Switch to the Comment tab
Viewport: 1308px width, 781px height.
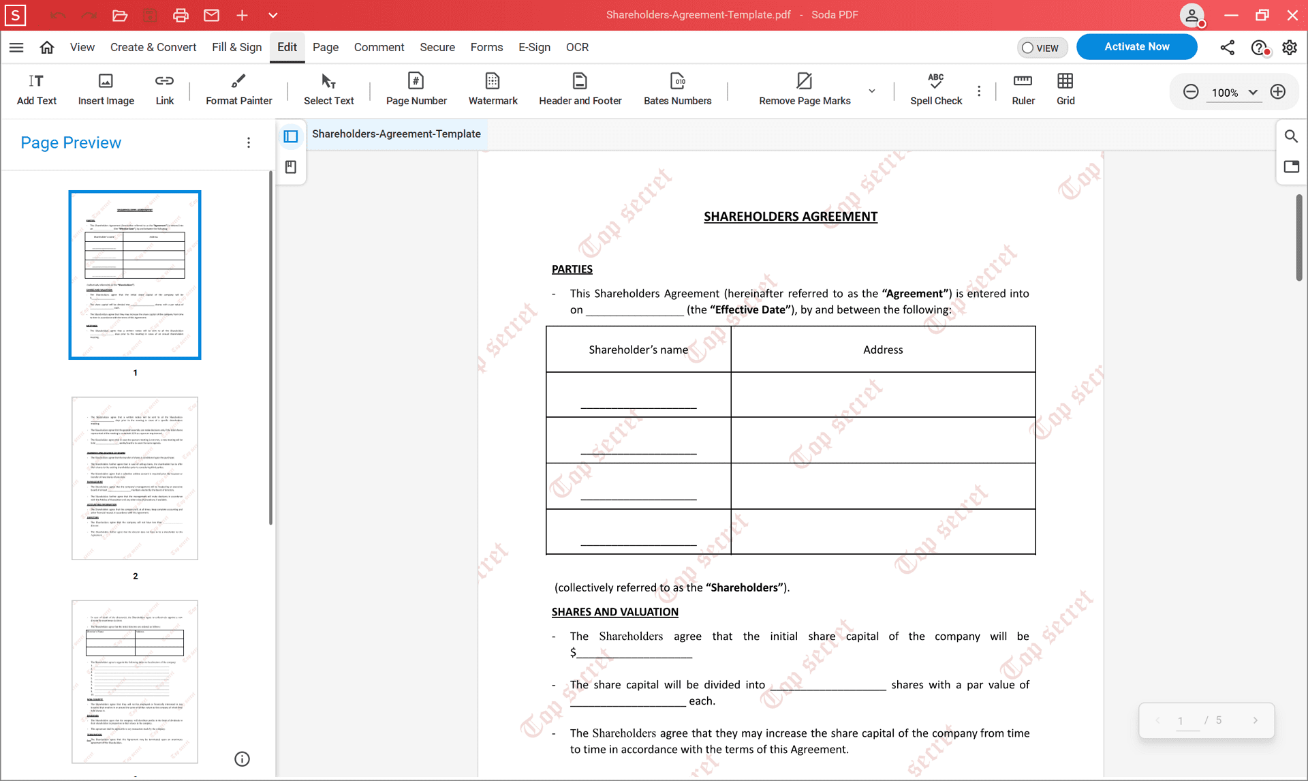379,46
